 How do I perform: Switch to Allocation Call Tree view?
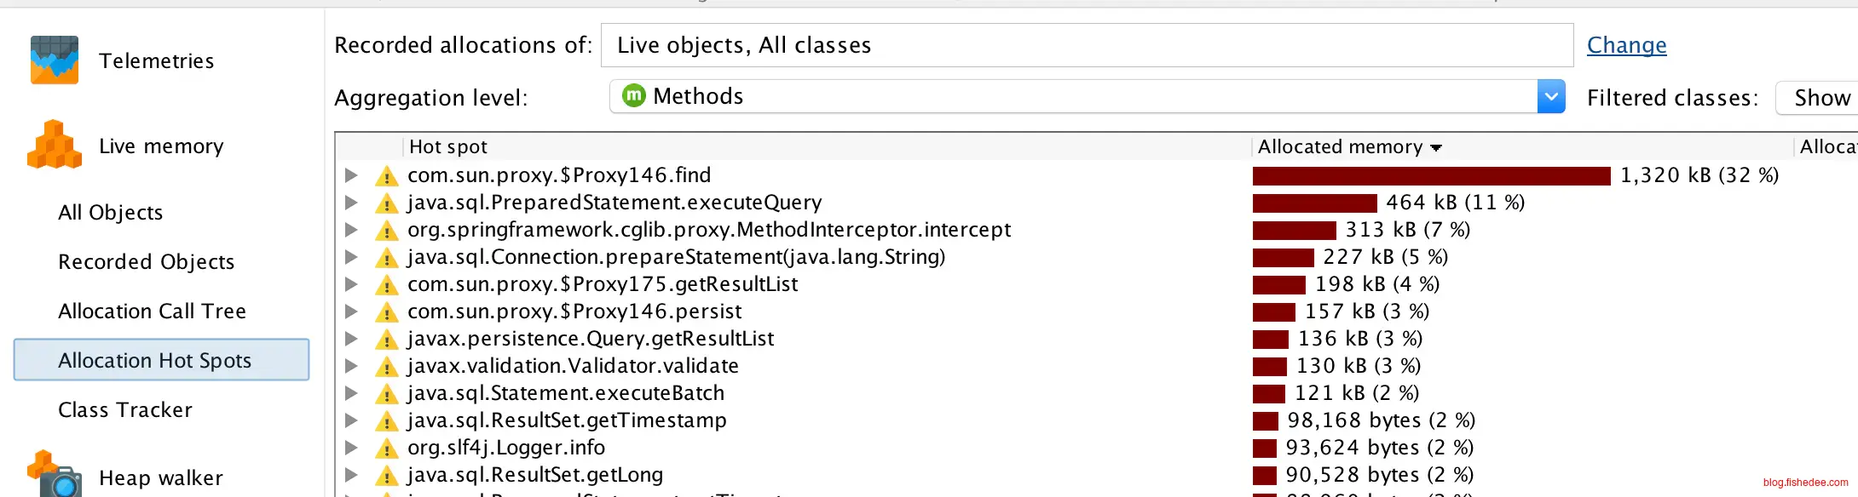point(152,311)
